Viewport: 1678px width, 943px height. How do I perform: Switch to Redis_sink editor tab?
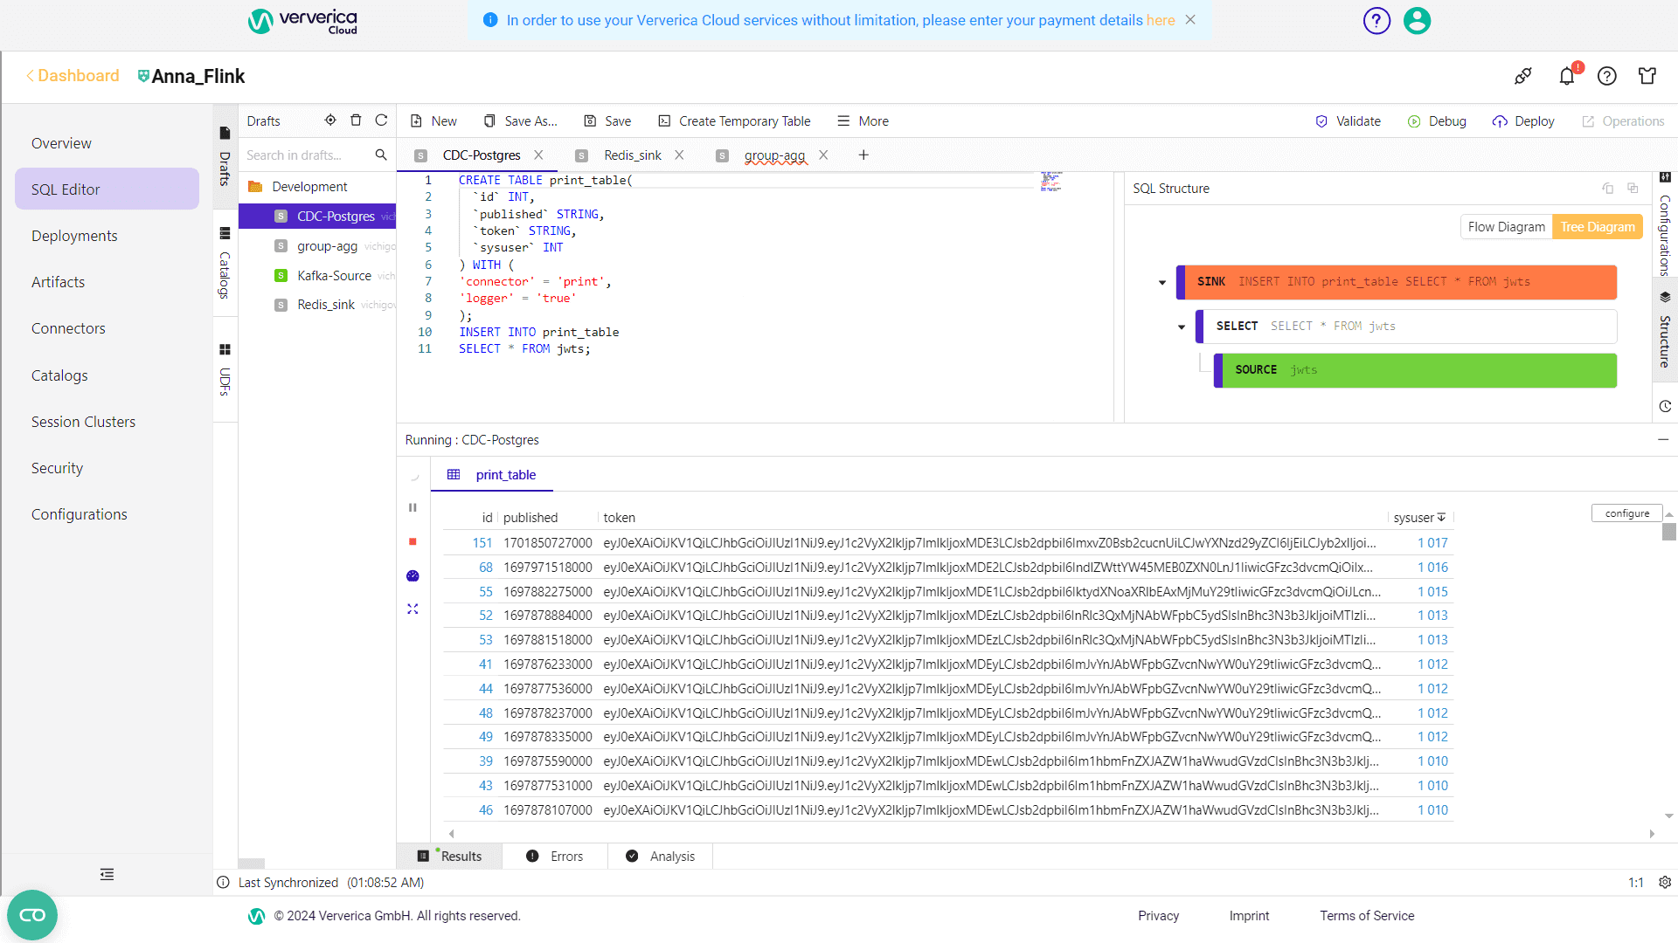click(632, 155)
